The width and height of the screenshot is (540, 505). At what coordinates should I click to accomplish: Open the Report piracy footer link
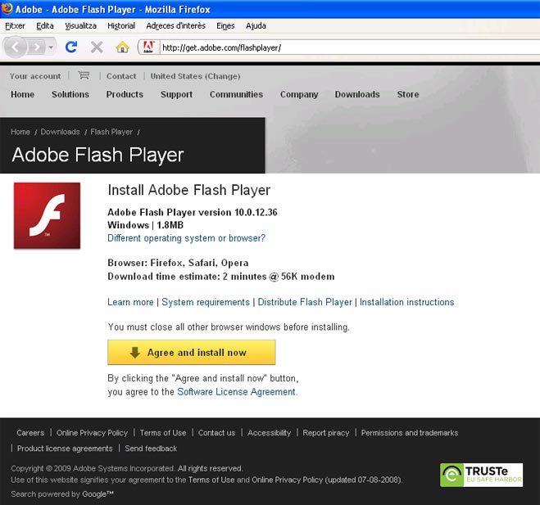(326, 433)
